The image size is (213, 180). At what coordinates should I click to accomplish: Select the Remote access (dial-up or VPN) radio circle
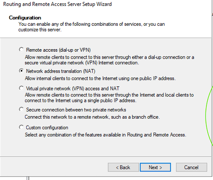(x=21, y=50)
